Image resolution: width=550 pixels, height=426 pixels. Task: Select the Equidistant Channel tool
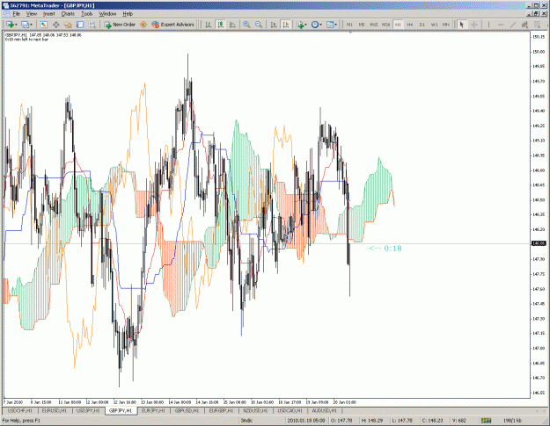click(x=524, y=25)
